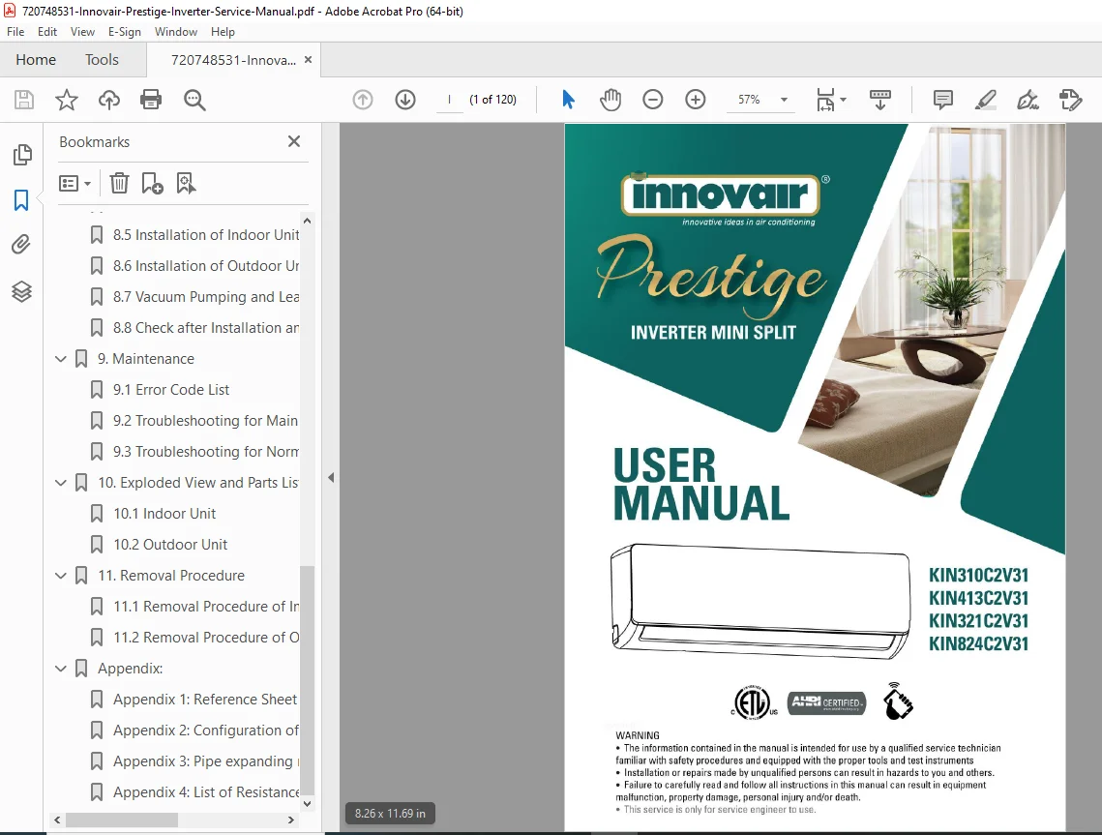Click the bookmarks scroll left arrow
Viewport: 1102px width, 835px height.
point(58,820)
